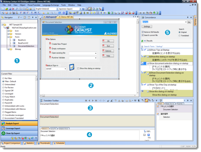Click the green refresh icon beside Results
The width and height of the screenshot is (201, 152).
pos(142,41)
